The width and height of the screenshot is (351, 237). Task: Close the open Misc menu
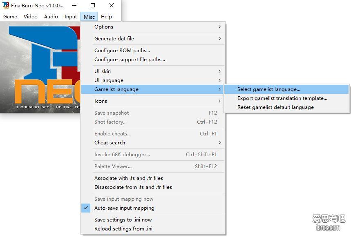pyautogui.click(x=89, y=17)
